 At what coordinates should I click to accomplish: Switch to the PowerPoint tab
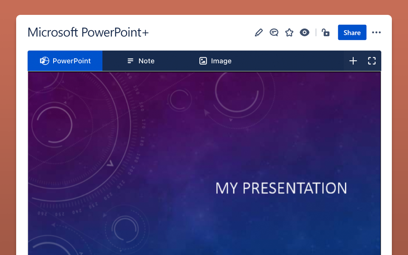tap(65, 61)
